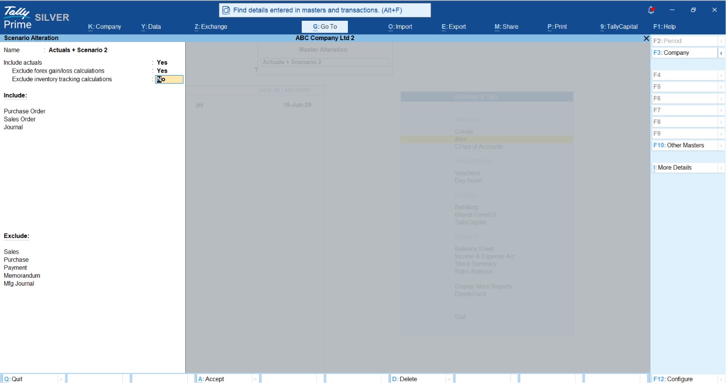Open the F1: Help menu
Screen dimensions: 726x383
pos(665,26)
